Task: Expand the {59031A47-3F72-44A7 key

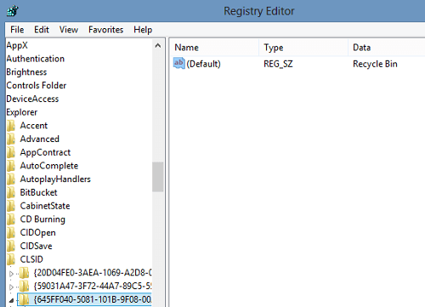Action: click(x=11, y=287)
